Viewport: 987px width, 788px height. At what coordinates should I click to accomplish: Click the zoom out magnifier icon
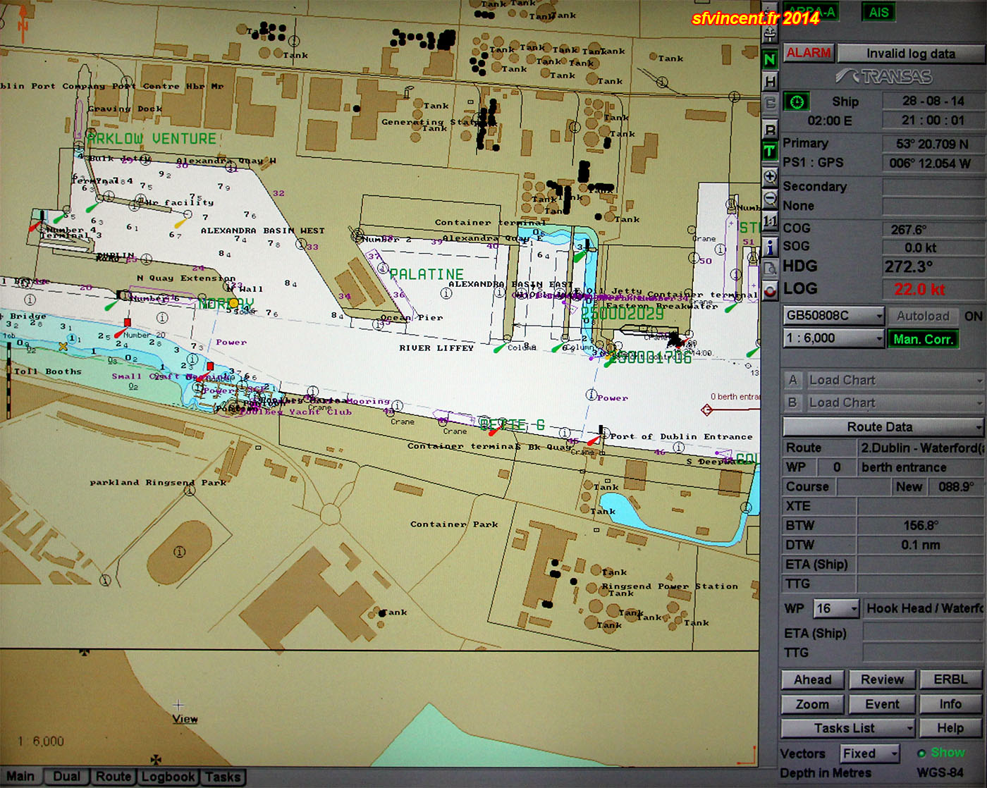pos(770,198)
